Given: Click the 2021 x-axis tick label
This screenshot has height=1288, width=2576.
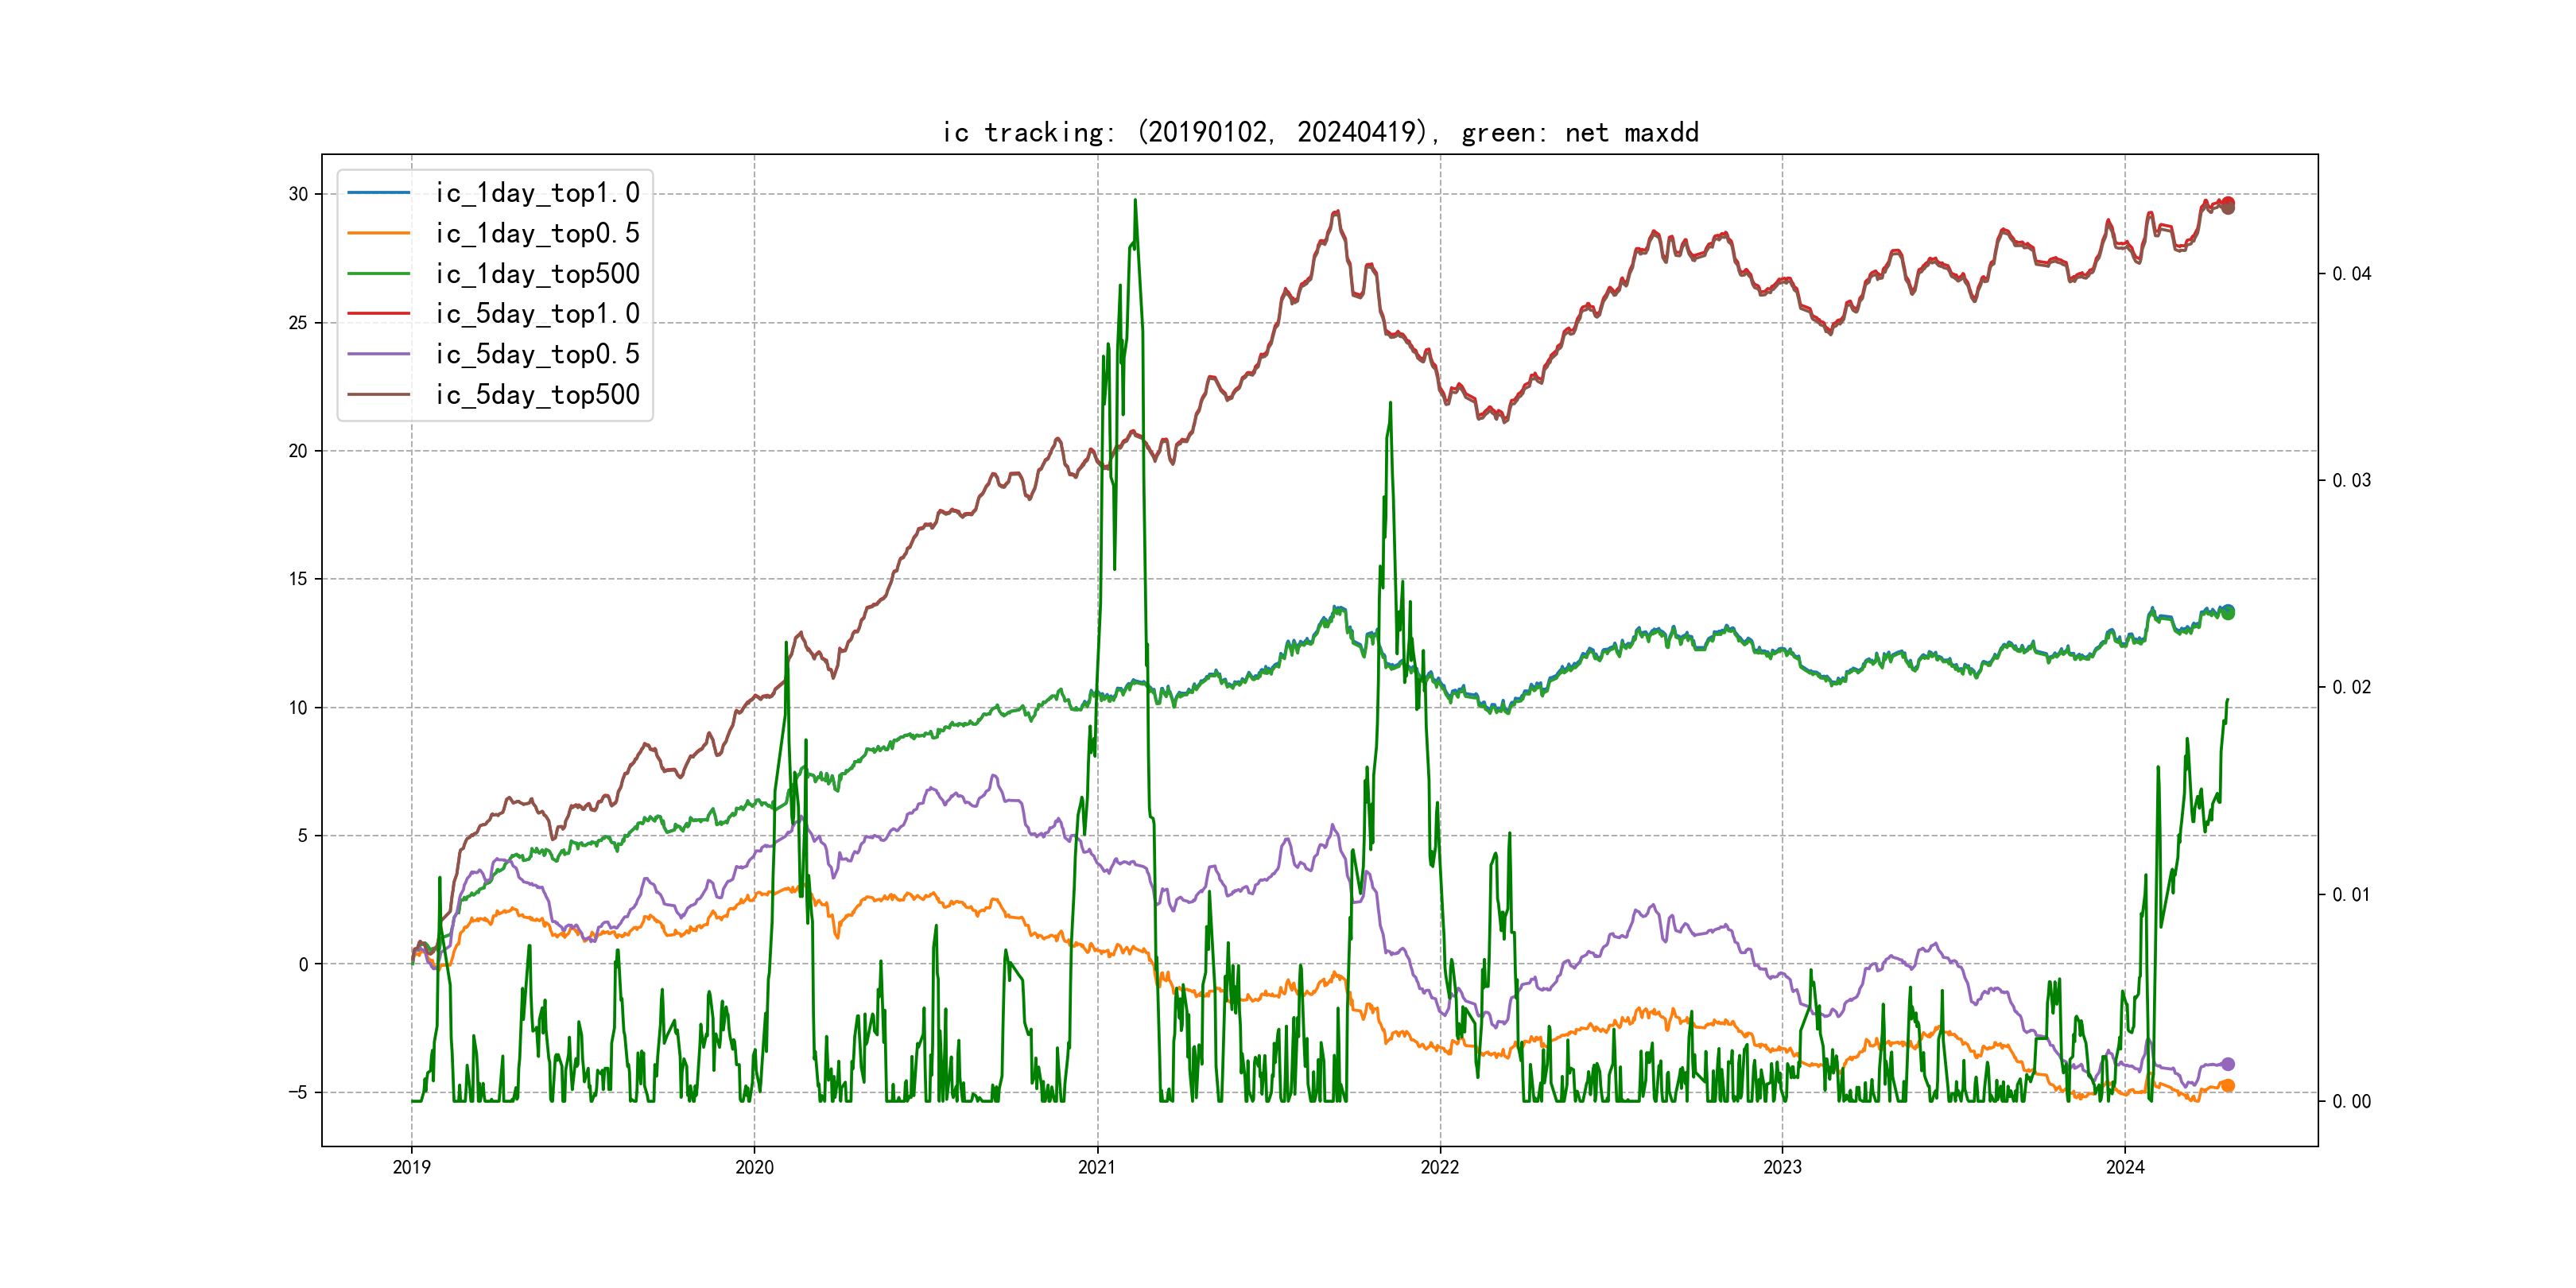Looking at the screenshot, I should click(x=1097, y=1167).
